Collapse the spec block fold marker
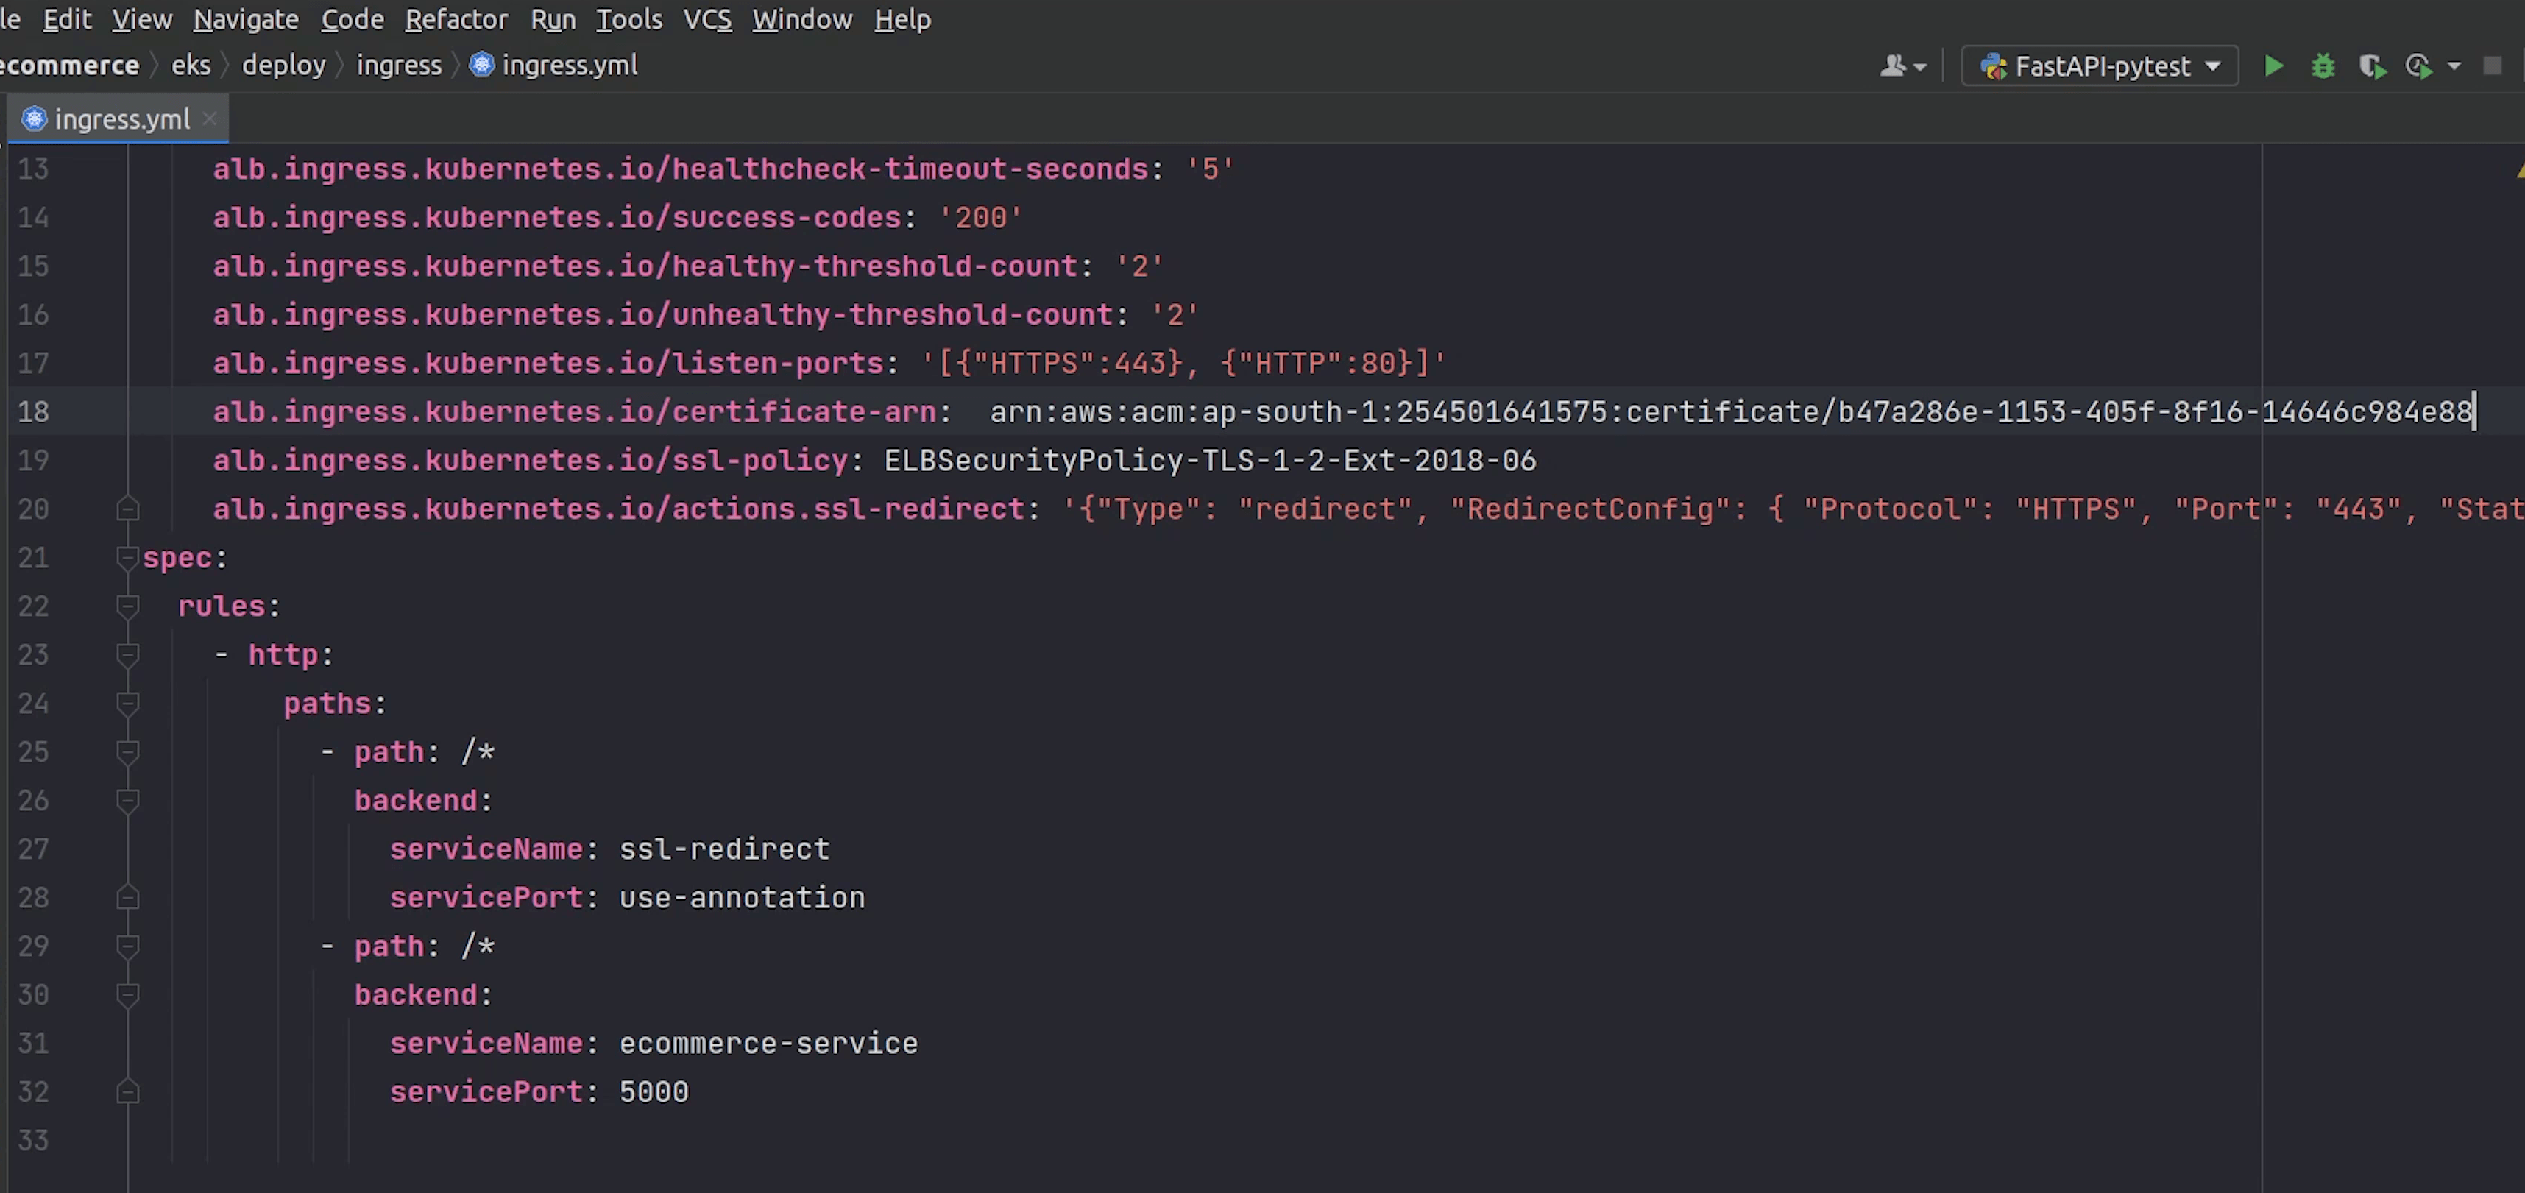Screen dimensions: 2525x1193 [127, 558]
